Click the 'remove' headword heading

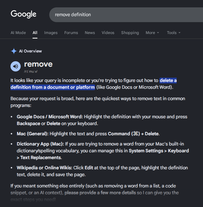click(x=38, y=64)
